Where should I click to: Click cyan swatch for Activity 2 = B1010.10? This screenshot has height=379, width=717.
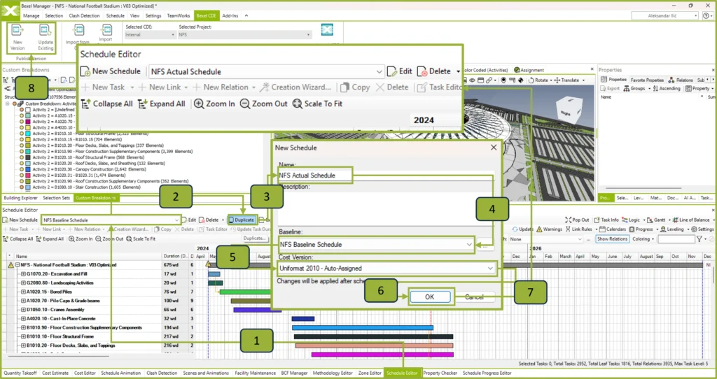pos(28,134)
